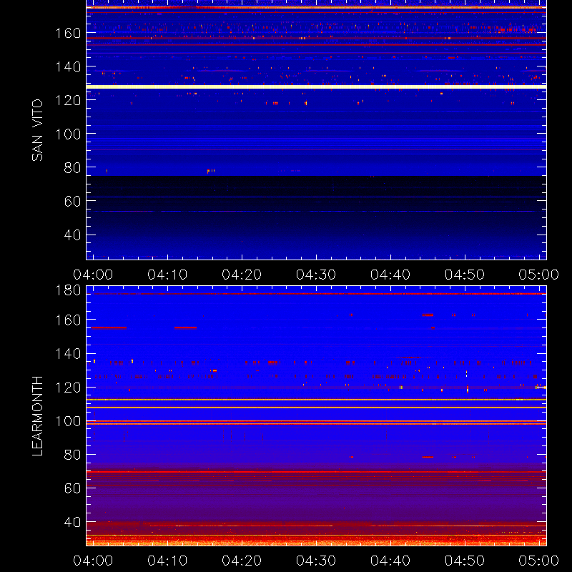Click the SAN VITO axis label
This screenshot has height=572, width=572.
pyautogui.click(x=37, y=130)
